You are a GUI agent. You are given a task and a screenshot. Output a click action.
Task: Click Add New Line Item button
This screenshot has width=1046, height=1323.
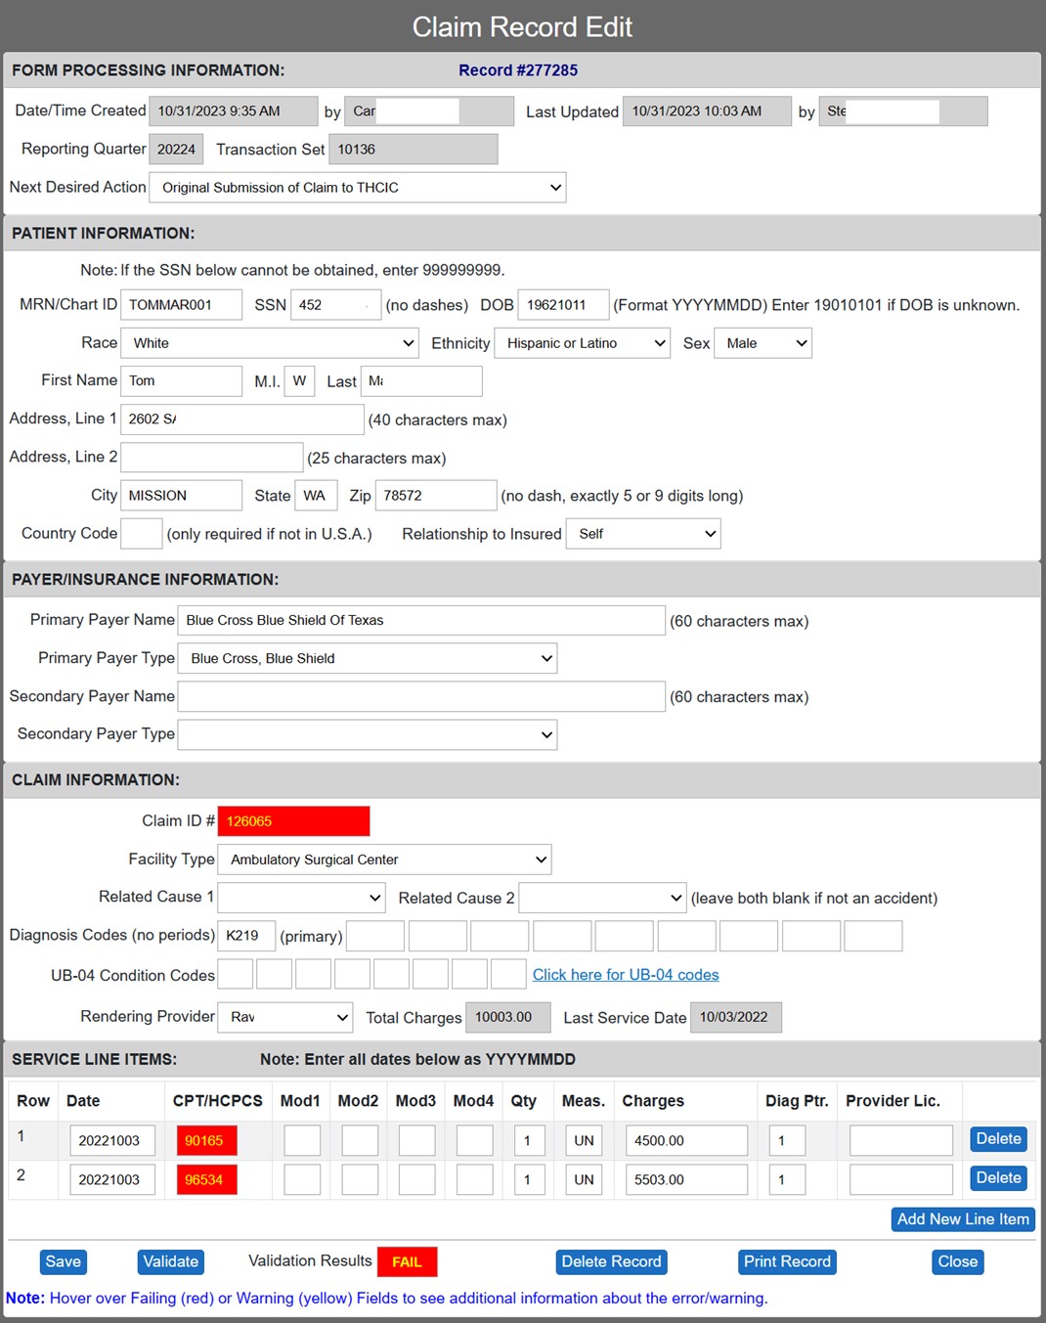[x=963, y=1219]
